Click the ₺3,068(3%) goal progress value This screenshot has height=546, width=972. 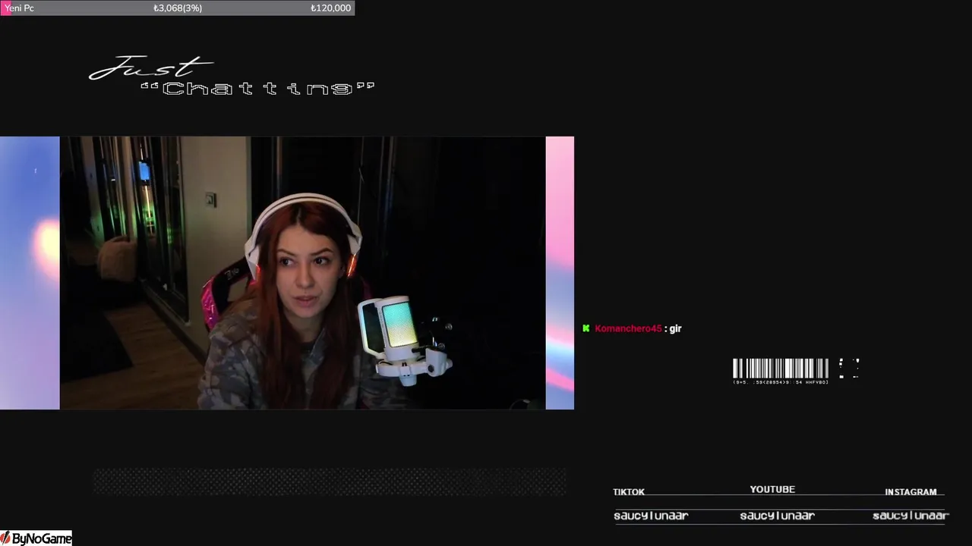[x=178, y=8]
